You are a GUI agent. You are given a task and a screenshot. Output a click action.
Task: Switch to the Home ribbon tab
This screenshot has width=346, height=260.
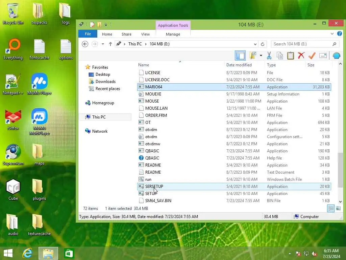click(x=107, y=34)
